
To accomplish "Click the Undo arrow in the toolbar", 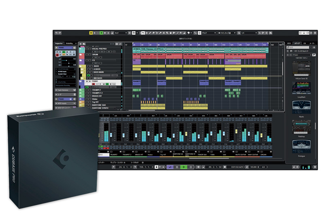I will (56, 33).
